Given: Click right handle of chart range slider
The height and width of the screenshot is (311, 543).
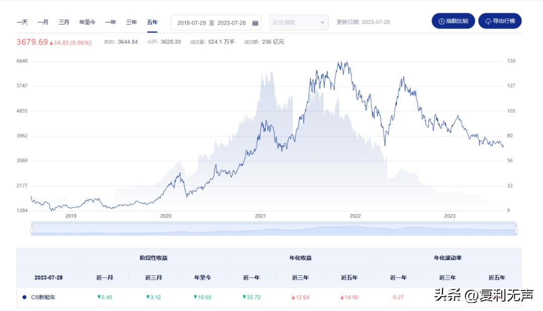Looking at the screenshot, I should click(516, 229).
